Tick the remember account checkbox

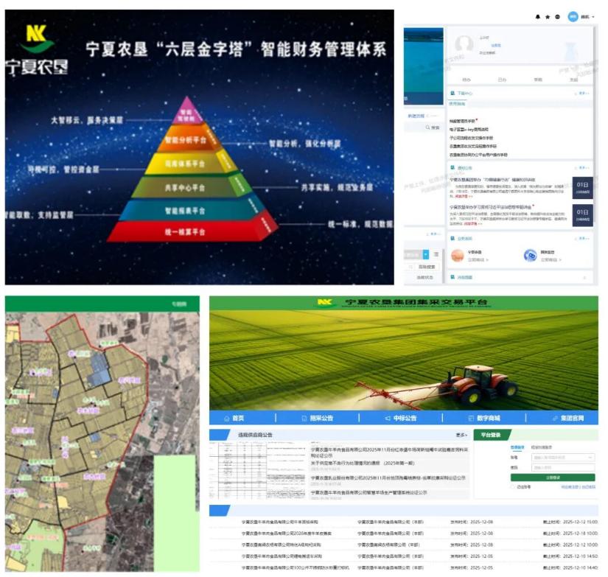click(x=513, y=487)
